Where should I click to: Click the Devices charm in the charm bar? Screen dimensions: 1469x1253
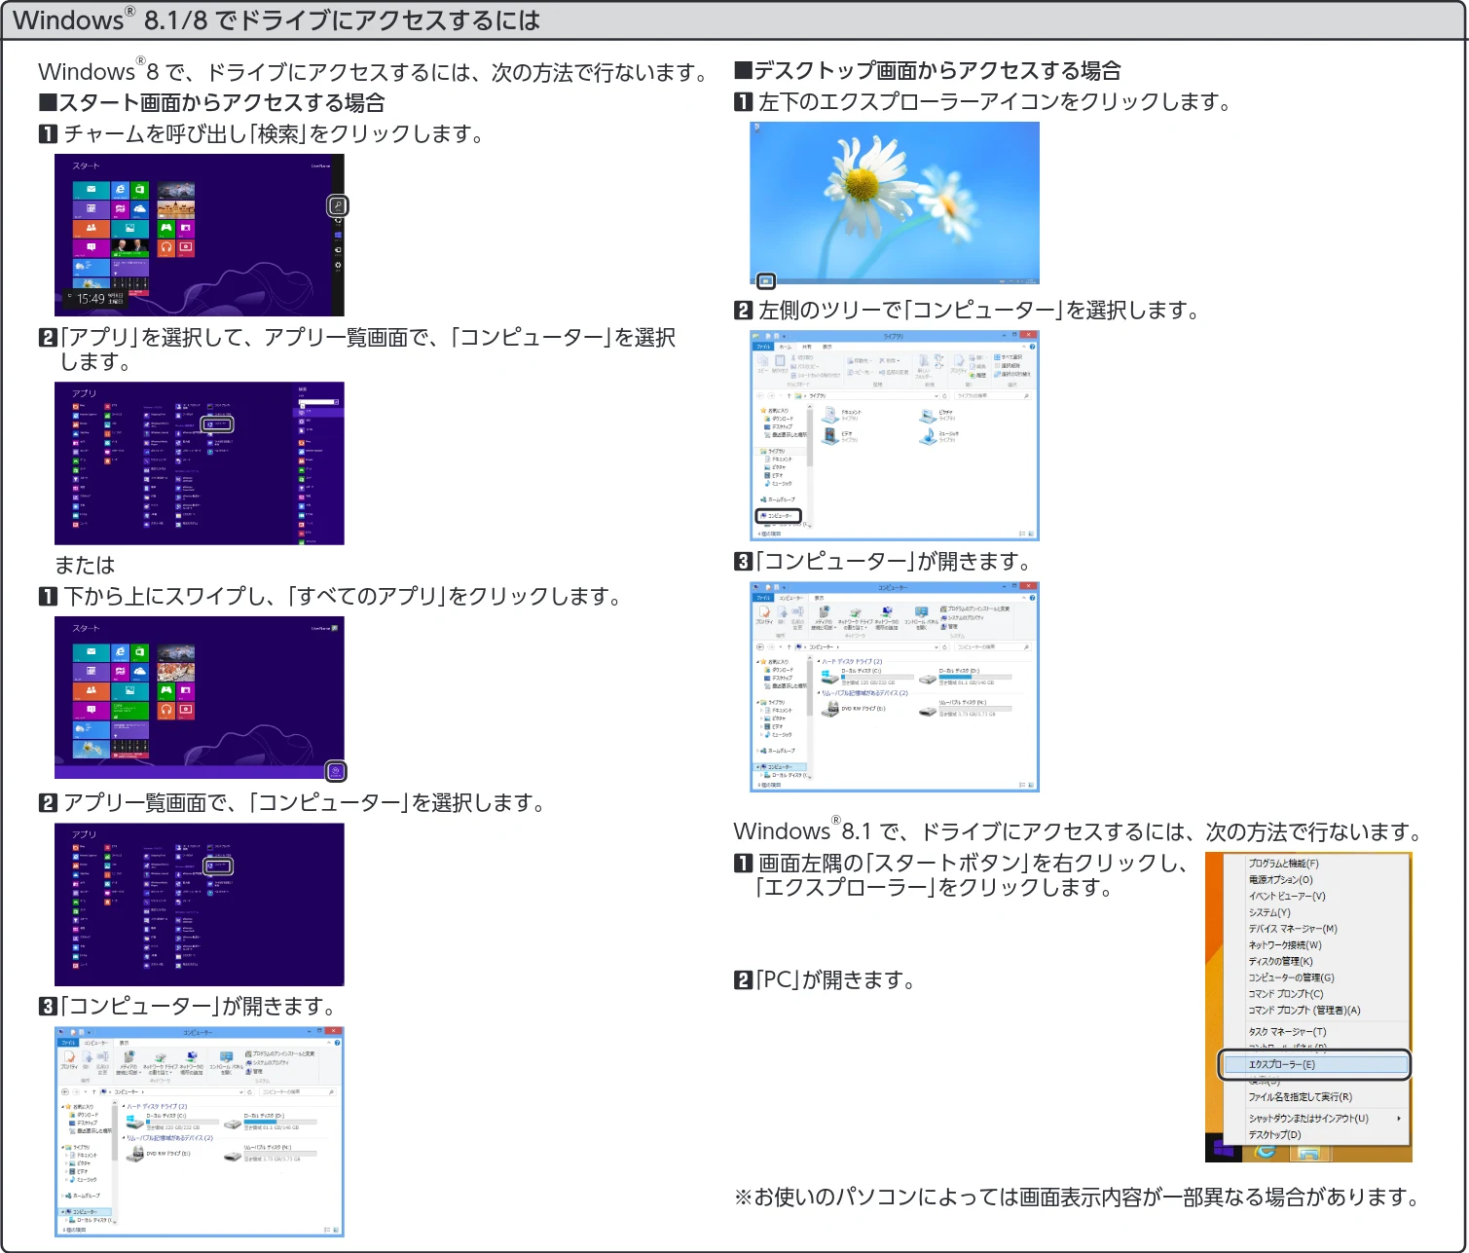pyautogui.click(x=338, y=250)
